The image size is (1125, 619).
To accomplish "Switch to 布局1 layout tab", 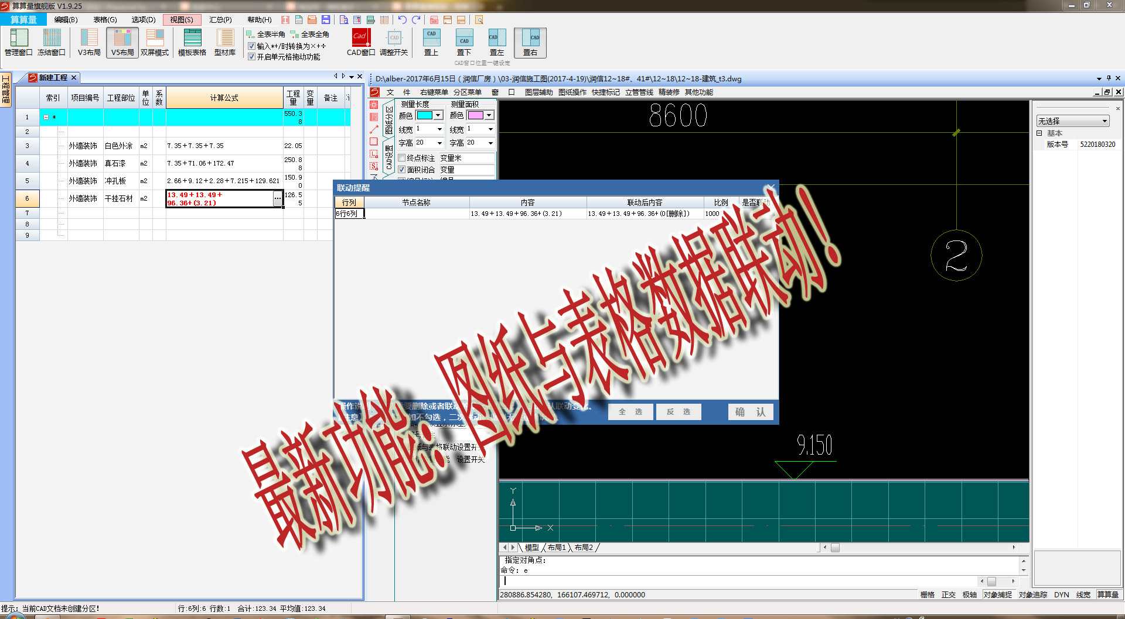I will point(557,548).
